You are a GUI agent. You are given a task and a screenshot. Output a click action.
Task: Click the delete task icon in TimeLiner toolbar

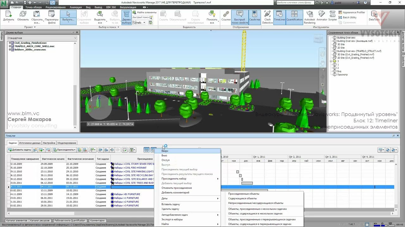[x=48, y=150]
